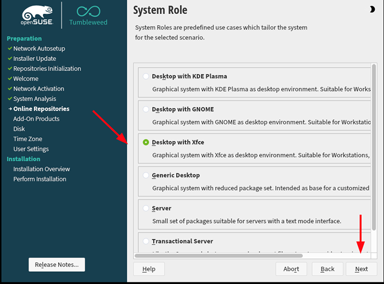Viewport: 384px width, 284px height.
Task: Click Network Activation step
Action: tap(39, 89)
